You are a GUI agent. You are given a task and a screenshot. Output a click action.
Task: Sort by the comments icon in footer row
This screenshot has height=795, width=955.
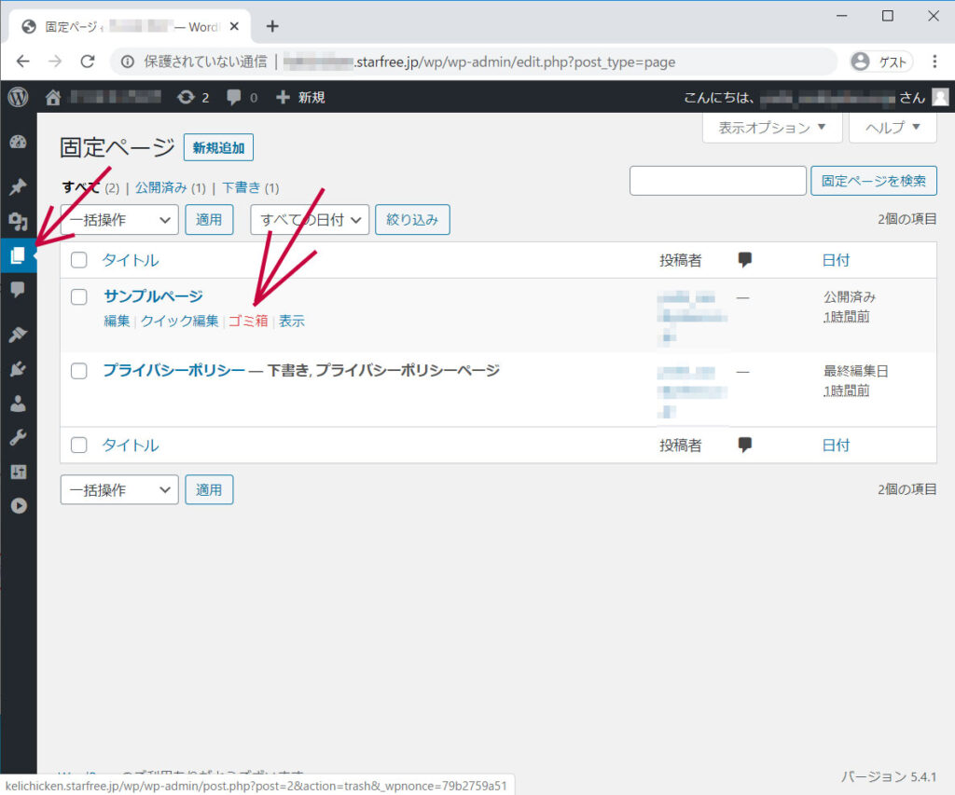(744, 445)
